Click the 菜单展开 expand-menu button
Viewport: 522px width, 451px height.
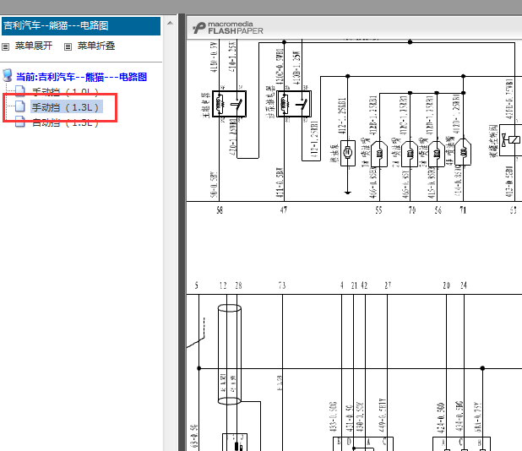[x=33, y=46]
